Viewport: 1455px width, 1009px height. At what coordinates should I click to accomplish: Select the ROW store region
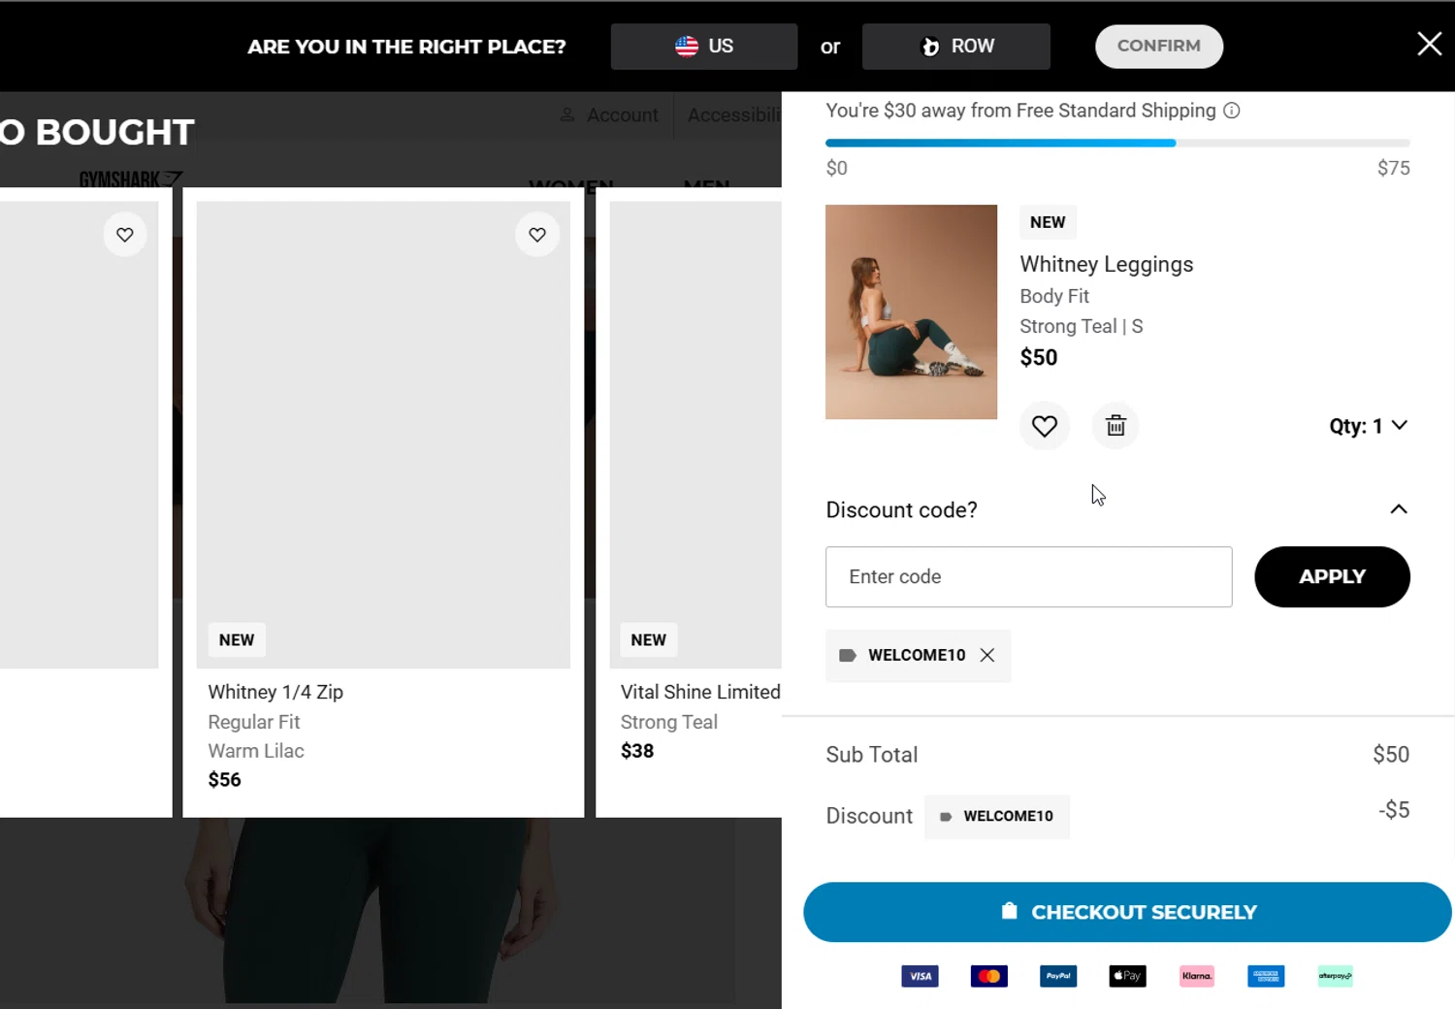point(955,47)
